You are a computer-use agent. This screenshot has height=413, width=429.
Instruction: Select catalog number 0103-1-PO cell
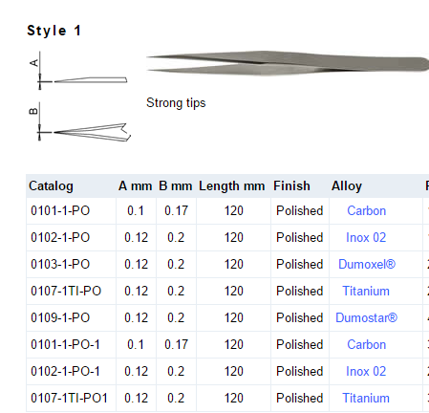(x=71, y=265)
